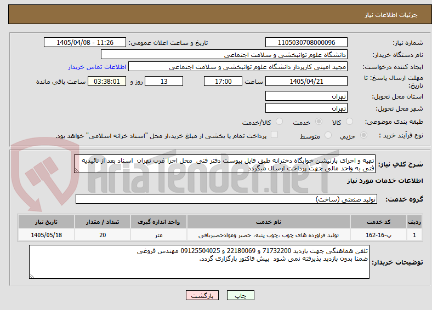This screenshot has width=432, height=310.
Task: Select the خدمت radio button
Action: pyautogui.click(x=319, y=122)
